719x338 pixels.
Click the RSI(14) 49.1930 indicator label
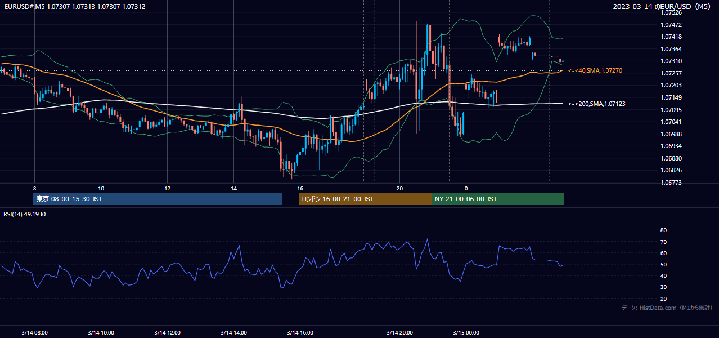(25, 214)
